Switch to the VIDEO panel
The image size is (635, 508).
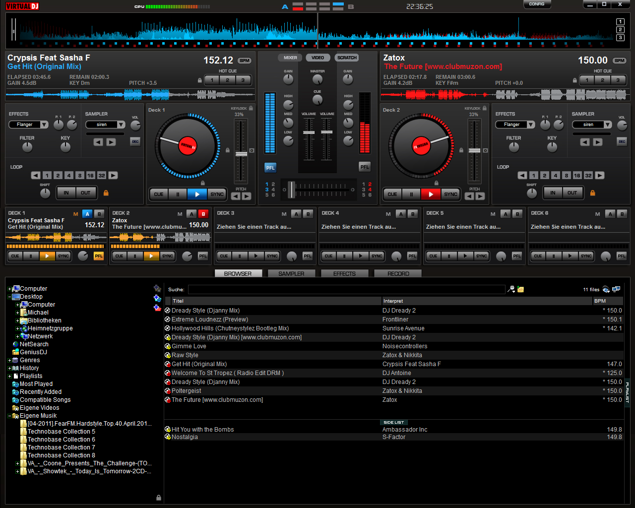[317, 58]
